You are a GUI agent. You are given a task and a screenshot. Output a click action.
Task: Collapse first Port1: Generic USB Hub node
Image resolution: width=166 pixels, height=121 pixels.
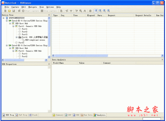(13, 26)
